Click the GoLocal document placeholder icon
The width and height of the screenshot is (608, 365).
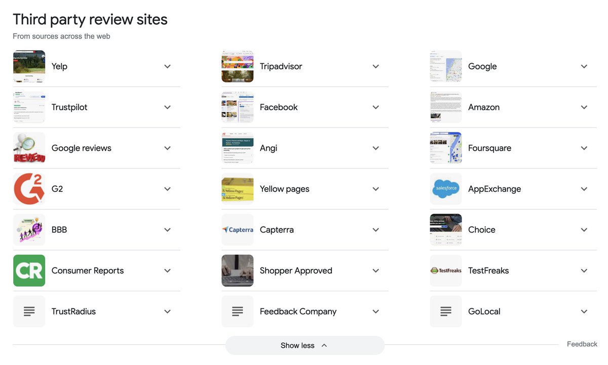point(446,311)
